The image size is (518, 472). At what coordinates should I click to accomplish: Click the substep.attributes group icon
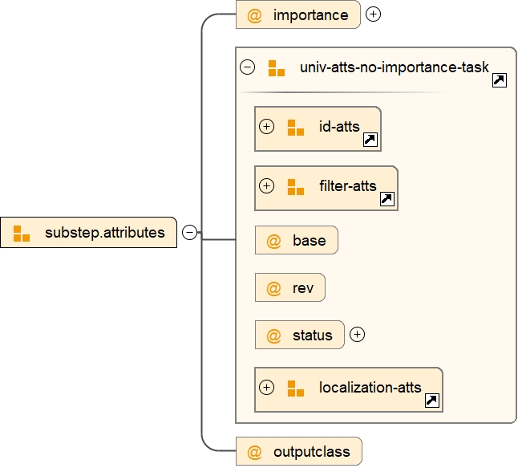pyautogui.click(x=22, y=234)
